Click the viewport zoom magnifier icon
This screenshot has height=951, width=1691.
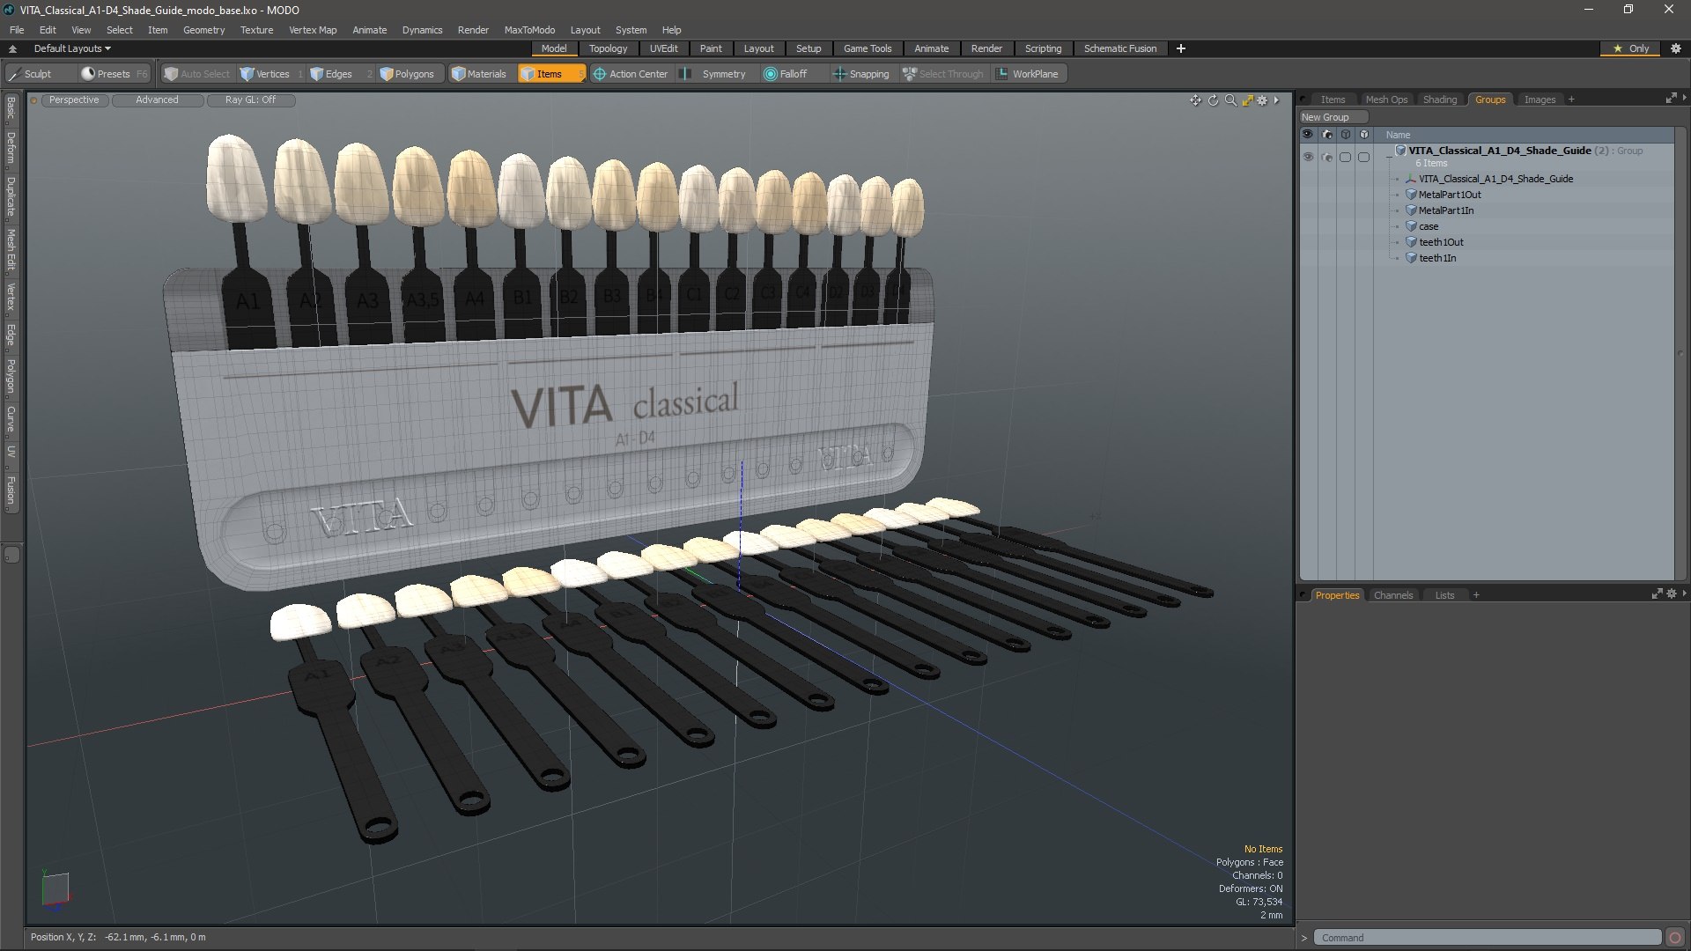pos(1230,100)
